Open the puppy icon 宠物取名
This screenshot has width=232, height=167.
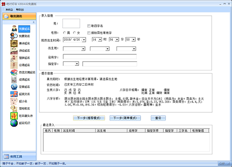point(14,109)
